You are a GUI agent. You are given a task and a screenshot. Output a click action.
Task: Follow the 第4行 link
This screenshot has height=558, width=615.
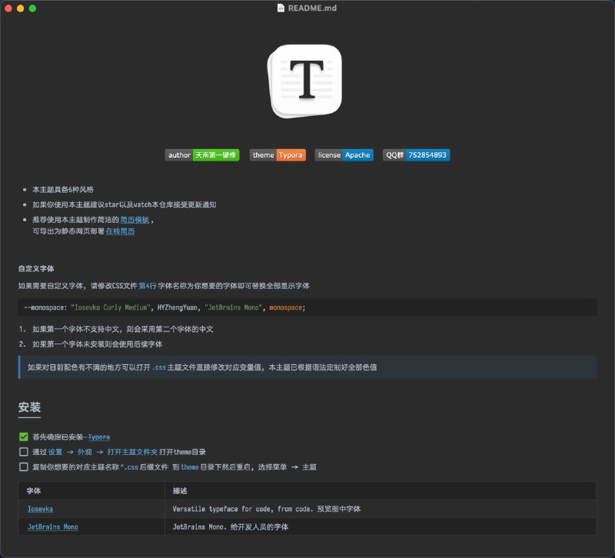coord(148,286)
